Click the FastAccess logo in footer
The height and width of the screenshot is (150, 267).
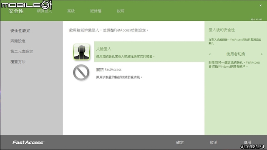click(x=28, y=143)
